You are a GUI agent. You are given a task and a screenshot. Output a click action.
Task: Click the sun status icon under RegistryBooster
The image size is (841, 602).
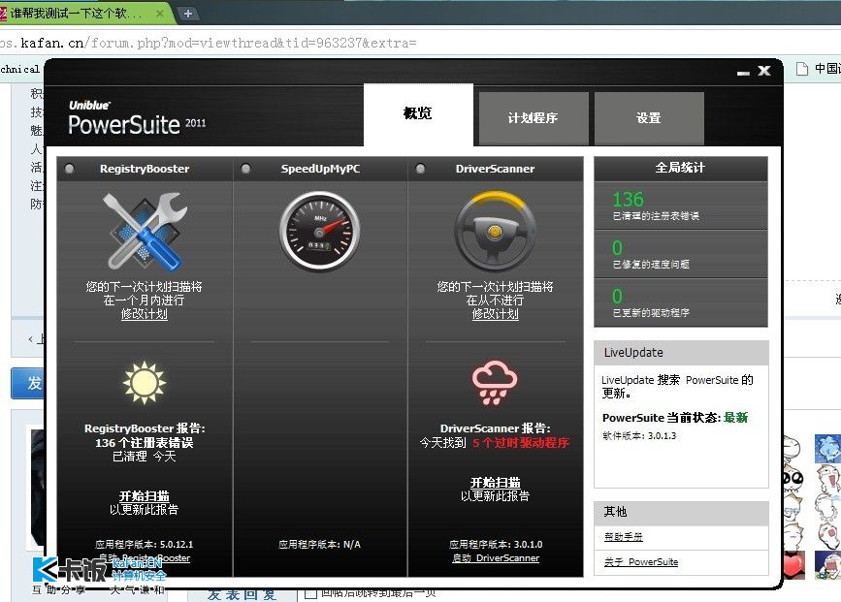pos(145,382)
